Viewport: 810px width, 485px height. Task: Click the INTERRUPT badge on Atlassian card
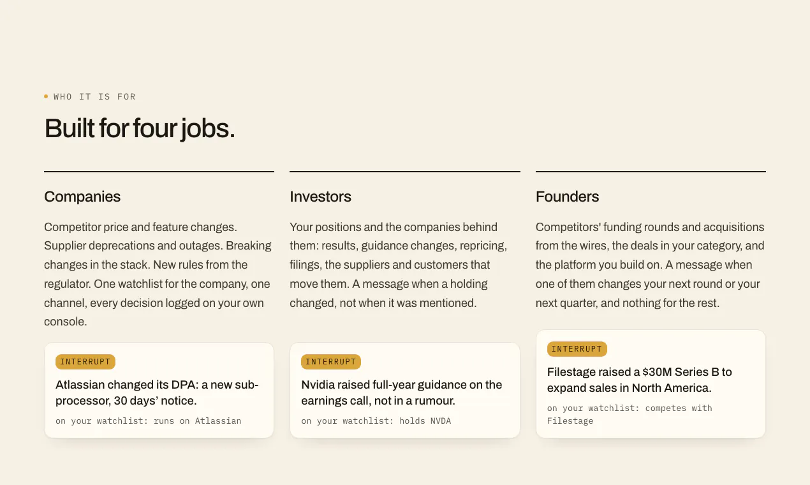[85, 362]
